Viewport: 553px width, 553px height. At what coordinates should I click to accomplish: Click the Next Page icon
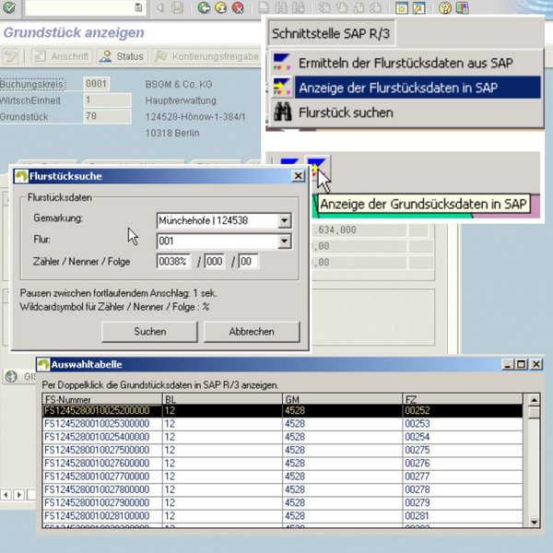pos(359,7)
